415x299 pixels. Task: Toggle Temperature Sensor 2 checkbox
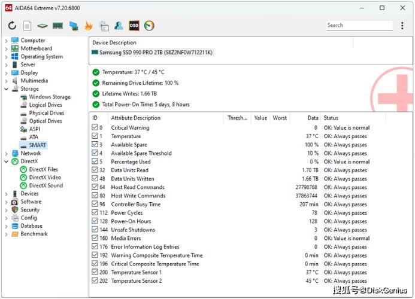(x=95, y=280)
